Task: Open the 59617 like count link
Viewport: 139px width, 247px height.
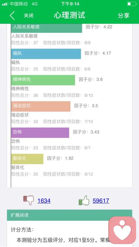Action: pyautogui.click(x=101, y=201)
